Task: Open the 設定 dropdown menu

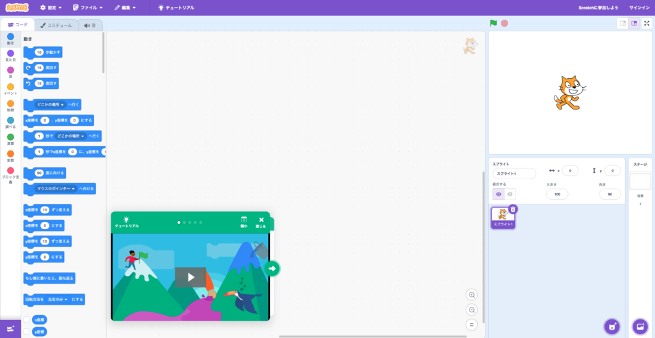Action: 51,8
